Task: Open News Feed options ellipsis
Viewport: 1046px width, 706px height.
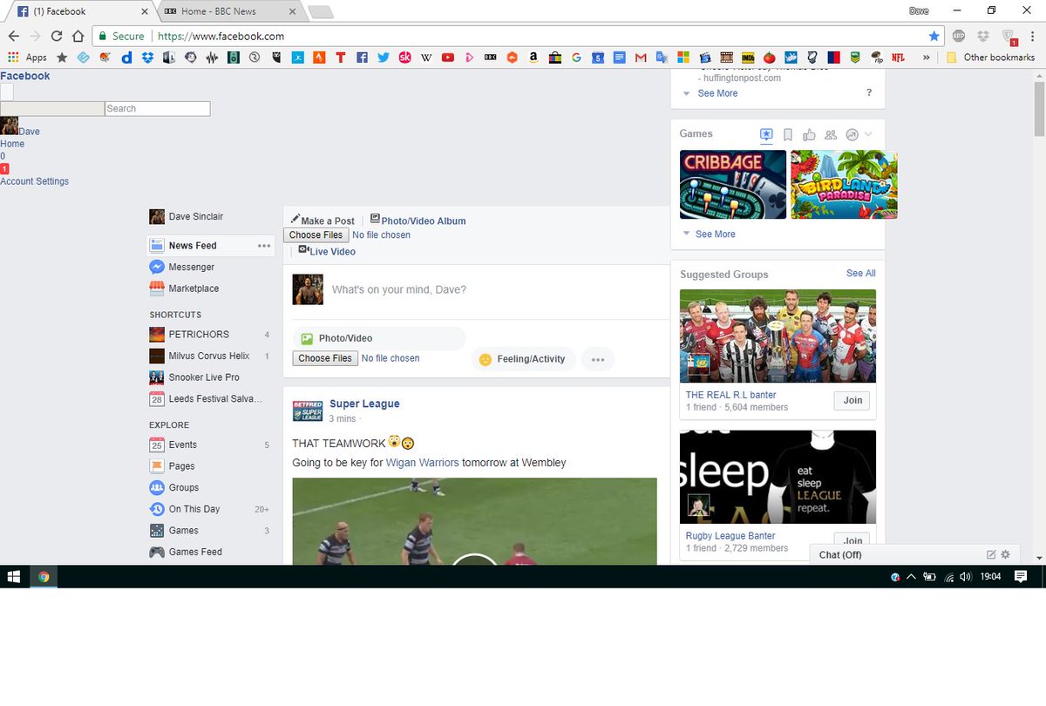Action: click(x=264, y=246)
